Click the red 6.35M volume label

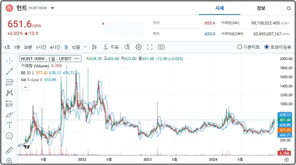coord(285,153)
